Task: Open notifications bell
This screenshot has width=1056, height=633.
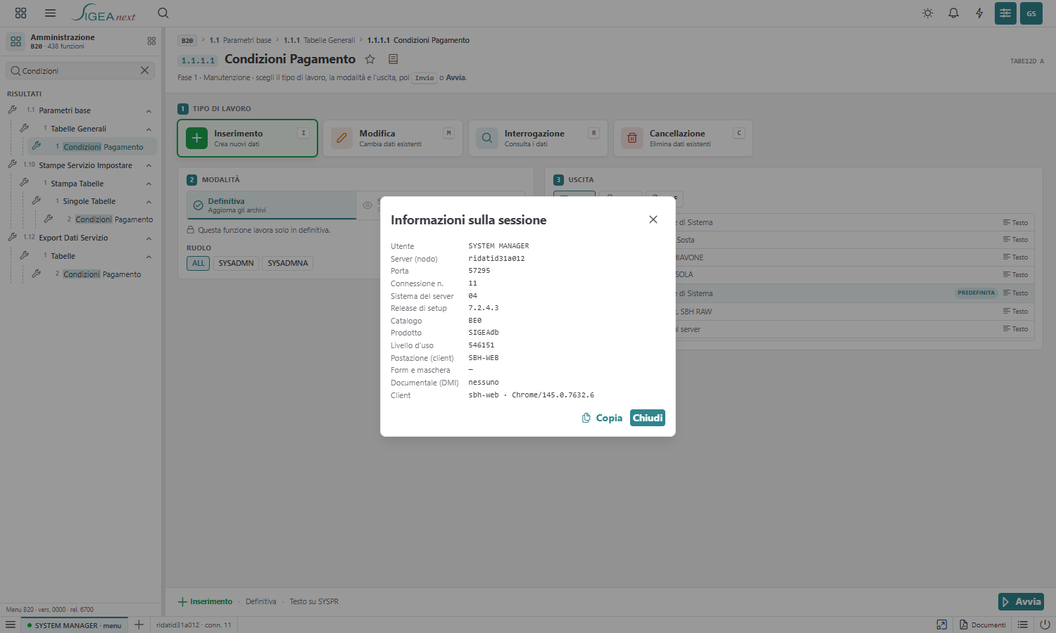Action: click(x=953, y=13)
